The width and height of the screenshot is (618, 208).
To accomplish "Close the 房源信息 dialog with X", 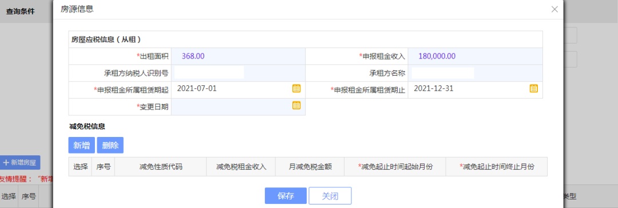I will [554, 9].
